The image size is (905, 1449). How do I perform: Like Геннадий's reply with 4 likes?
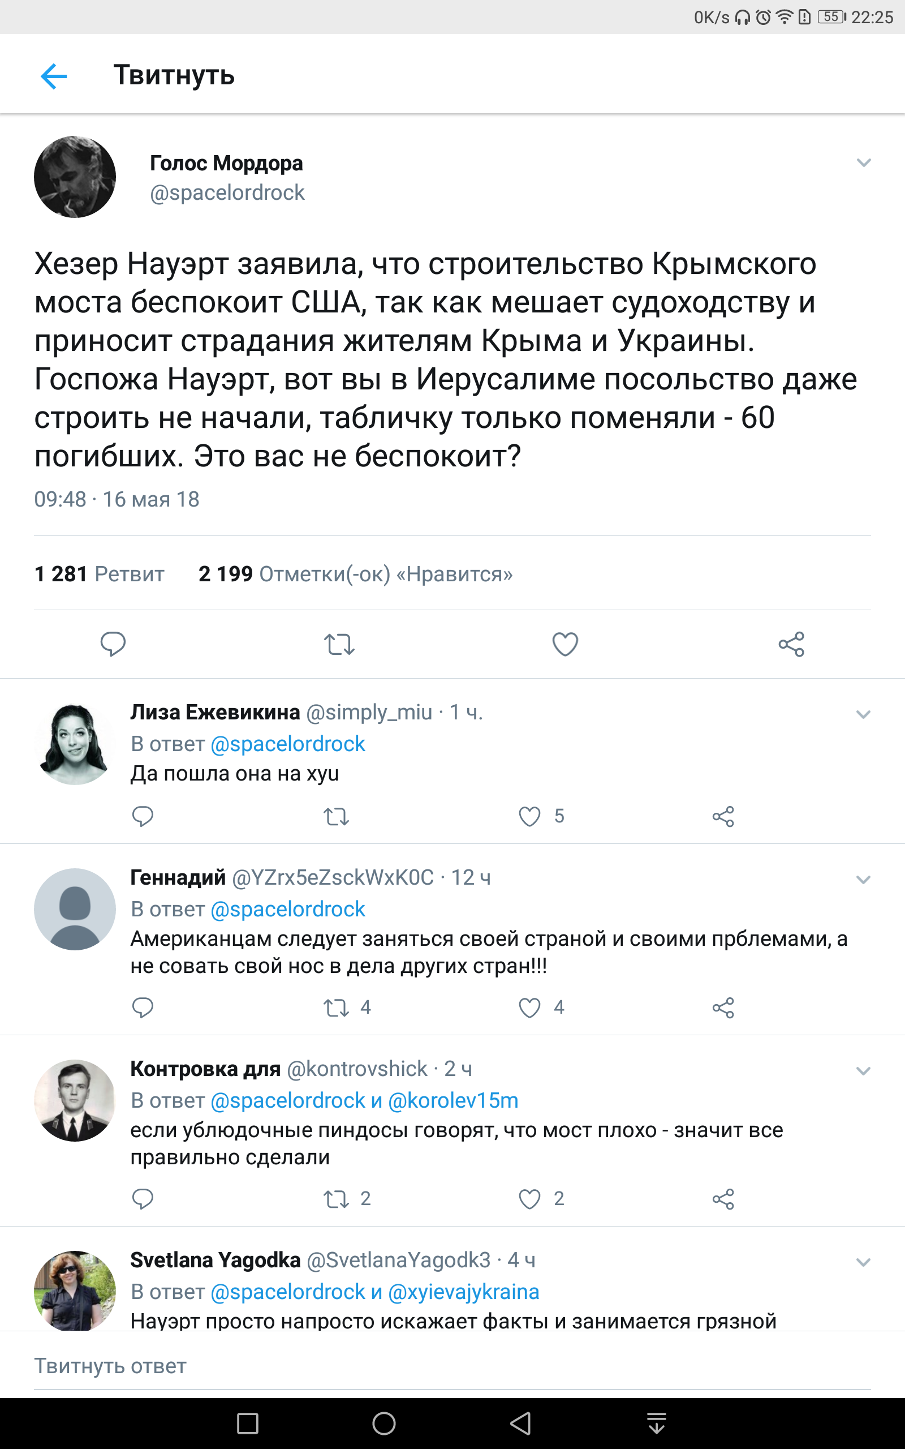[530, 1008]
